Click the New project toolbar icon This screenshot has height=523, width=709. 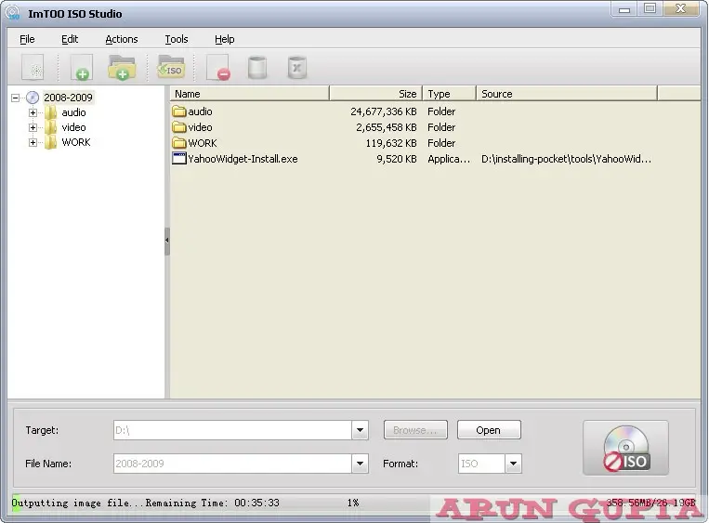[x=33, y=68]
